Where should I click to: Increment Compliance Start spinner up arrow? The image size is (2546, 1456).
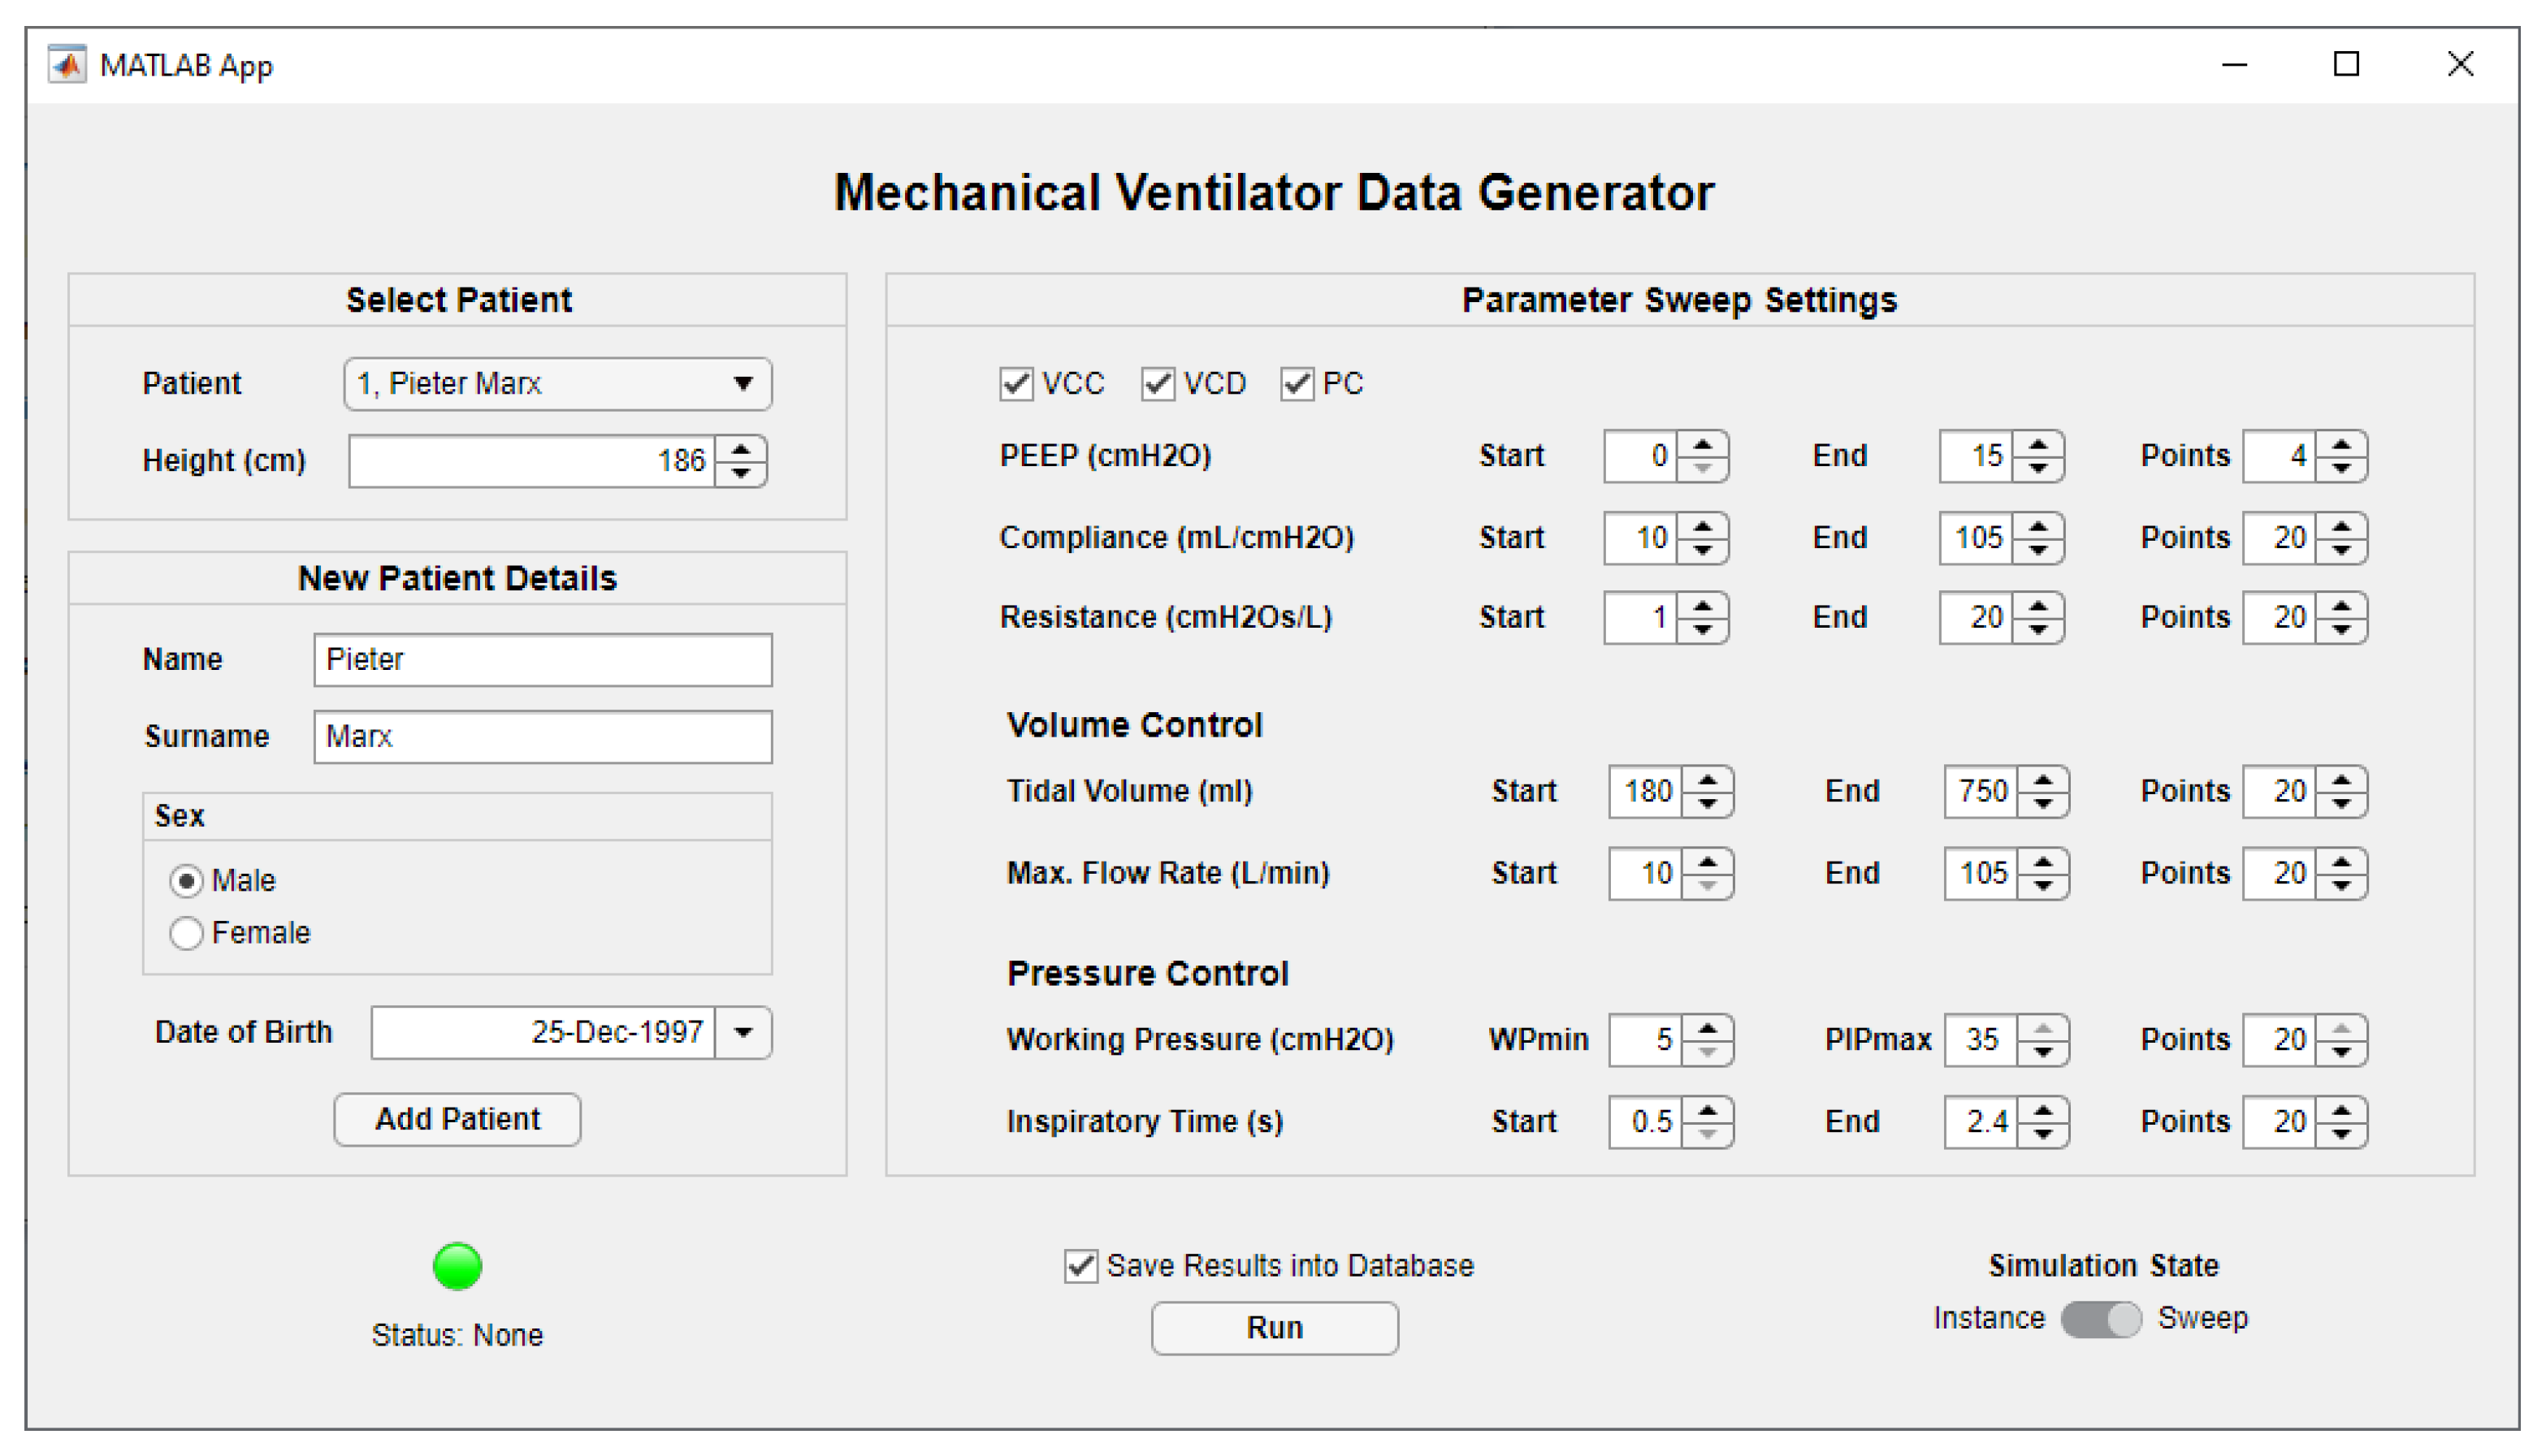coord(1702,526)
